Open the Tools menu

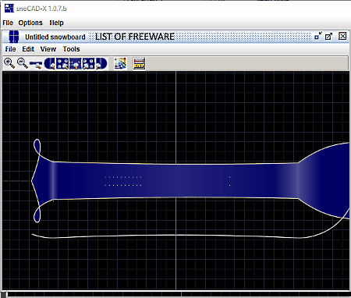pyautogui.click(x=71, y=49)
